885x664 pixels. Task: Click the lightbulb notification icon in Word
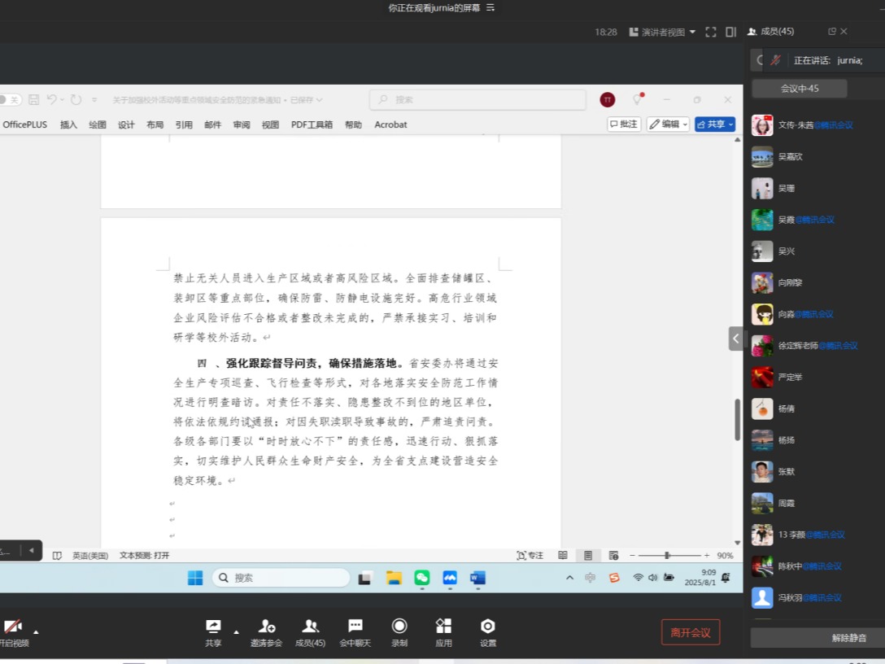(637, 99)
